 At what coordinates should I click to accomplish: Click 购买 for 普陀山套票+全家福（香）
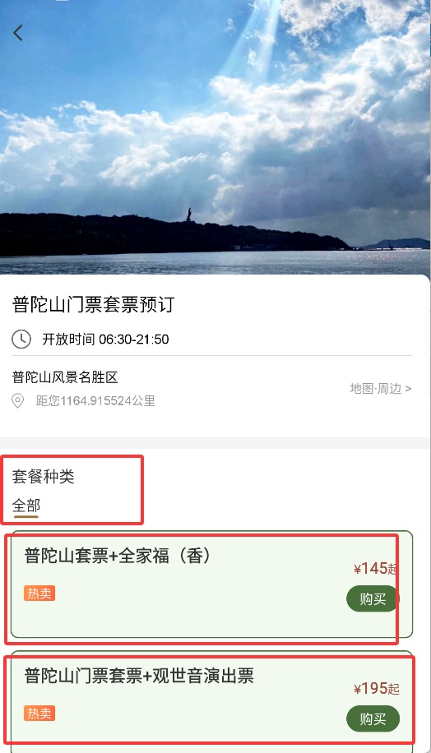point(373,598)
